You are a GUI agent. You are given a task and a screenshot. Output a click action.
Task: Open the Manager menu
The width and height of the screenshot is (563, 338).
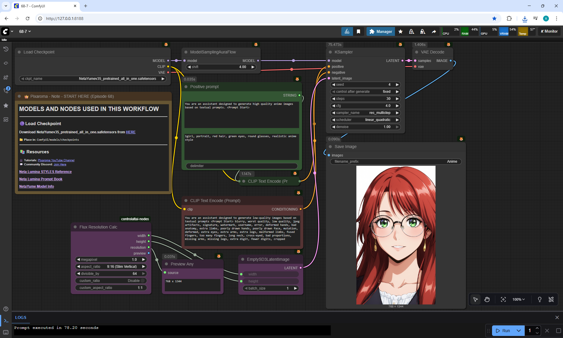(381, 31)
